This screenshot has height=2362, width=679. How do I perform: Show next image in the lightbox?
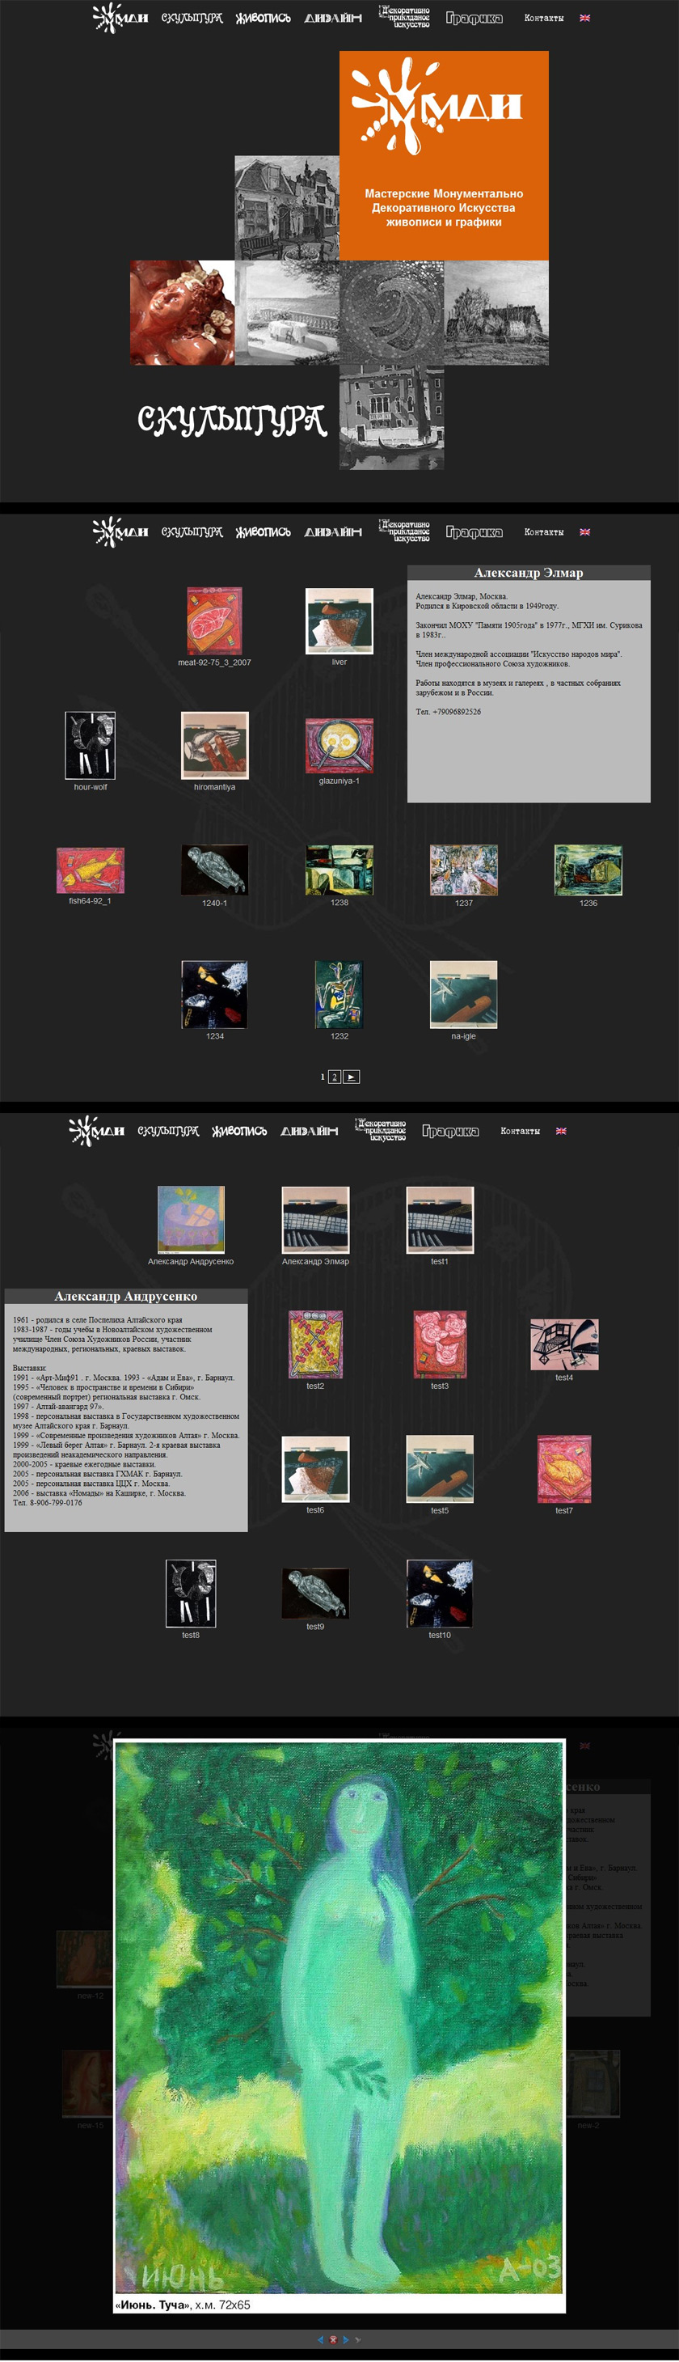click(345, 2339)
